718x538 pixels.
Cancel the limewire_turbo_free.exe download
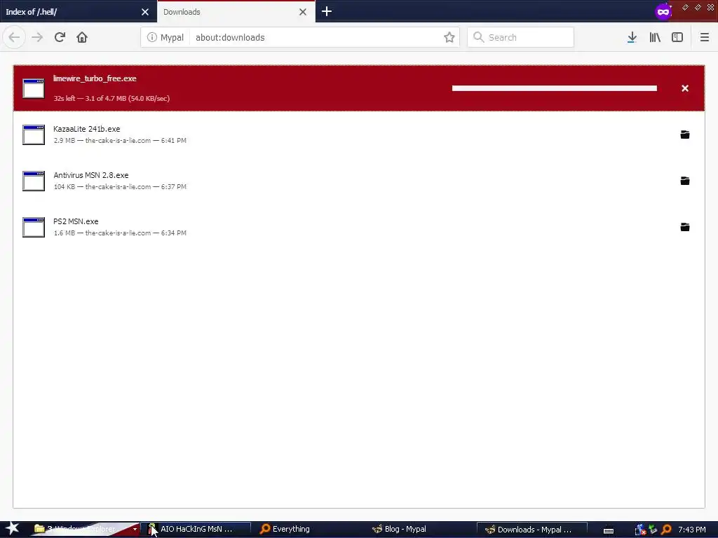click(685, 88)
